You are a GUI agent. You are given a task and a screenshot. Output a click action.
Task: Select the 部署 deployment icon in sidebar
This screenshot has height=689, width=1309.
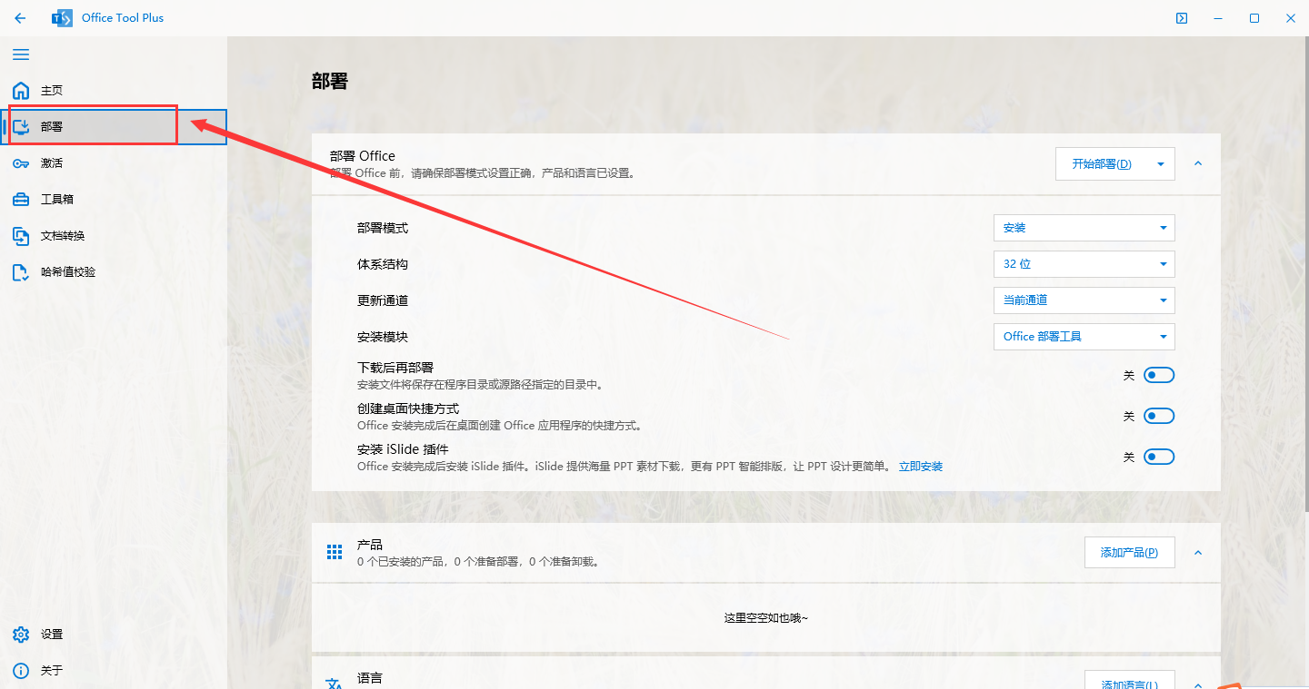(x=22, y=126)
